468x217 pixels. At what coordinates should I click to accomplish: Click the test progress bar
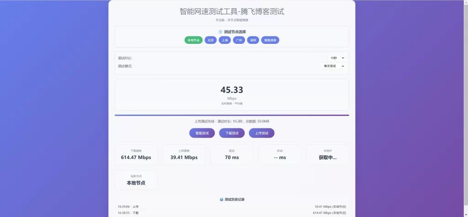pyautogui.click(x=232, y=115)
